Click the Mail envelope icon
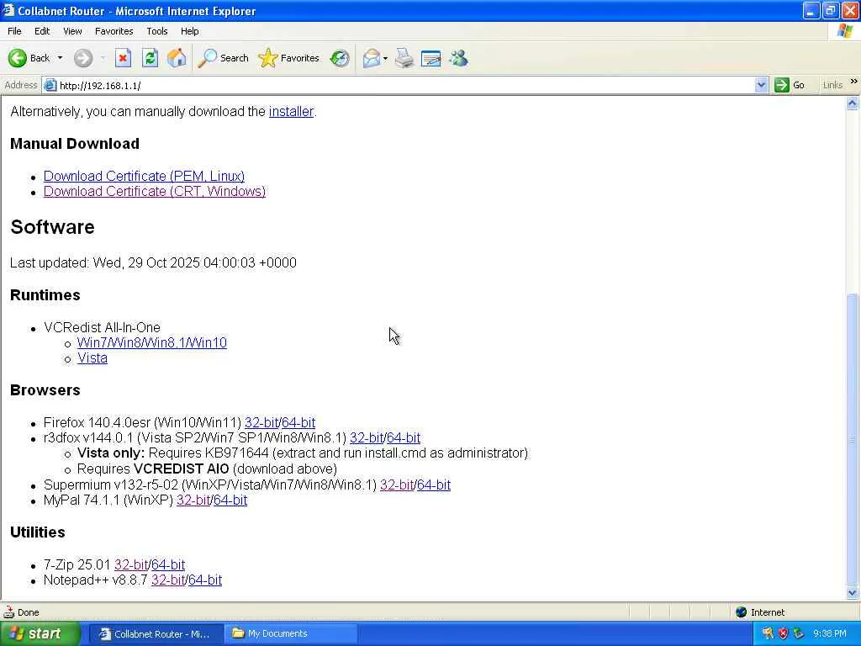The height and width of the screenshot is (646, 861). pos(372,58)
